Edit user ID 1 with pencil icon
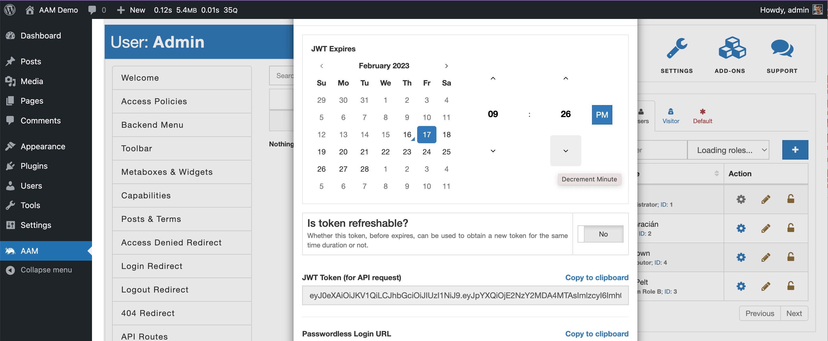828x341 pixels. 766,199
